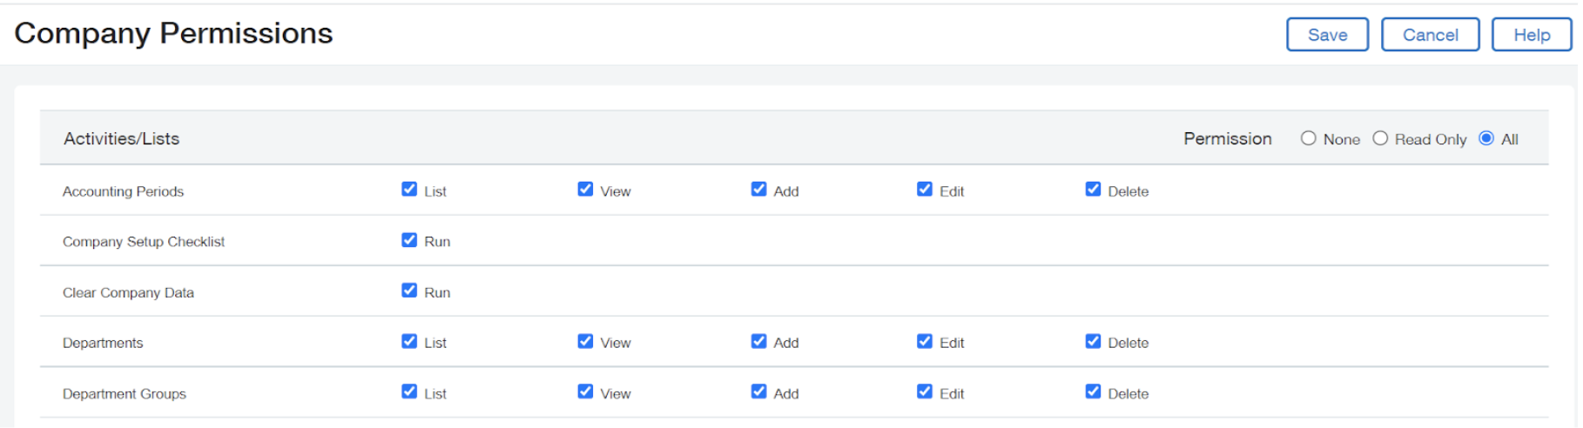This screenshot has height=428, width=1583.
Task: Click the Save button
Action: (x=1326, y=35)
